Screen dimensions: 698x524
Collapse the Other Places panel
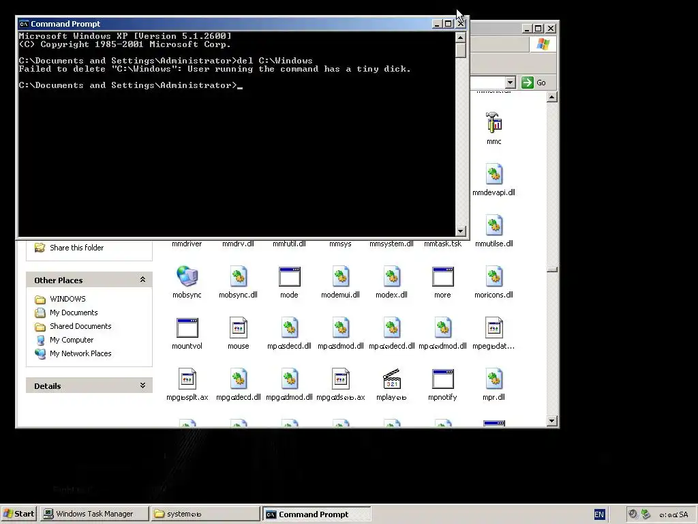click(x=142, y=280)
